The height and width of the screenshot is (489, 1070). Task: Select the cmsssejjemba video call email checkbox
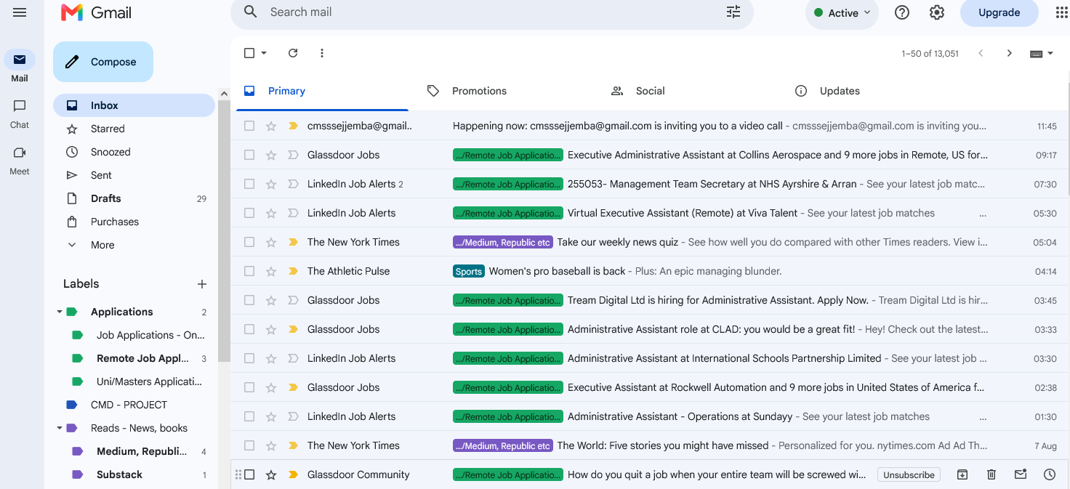(x=249, y=126)
